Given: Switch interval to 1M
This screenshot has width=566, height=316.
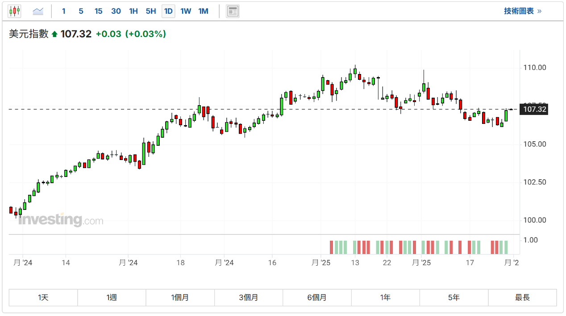Looking at the screenshot, I should 203,11.
